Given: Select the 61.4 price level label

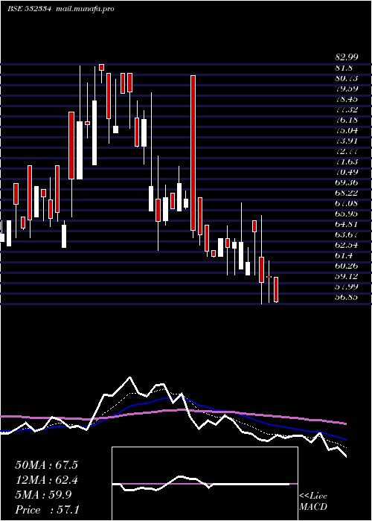Looking at the screenshot, I should point(344,255).
